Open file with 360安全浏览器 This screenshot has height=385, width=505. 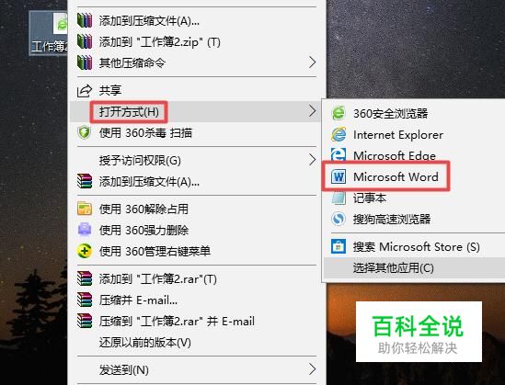click(x=414, y=113)
